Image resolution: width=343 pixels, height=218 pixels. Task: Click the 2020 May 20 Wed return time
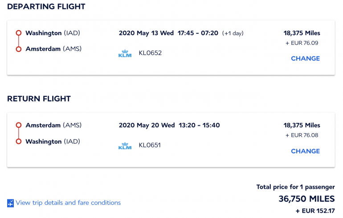click(169, 126)
